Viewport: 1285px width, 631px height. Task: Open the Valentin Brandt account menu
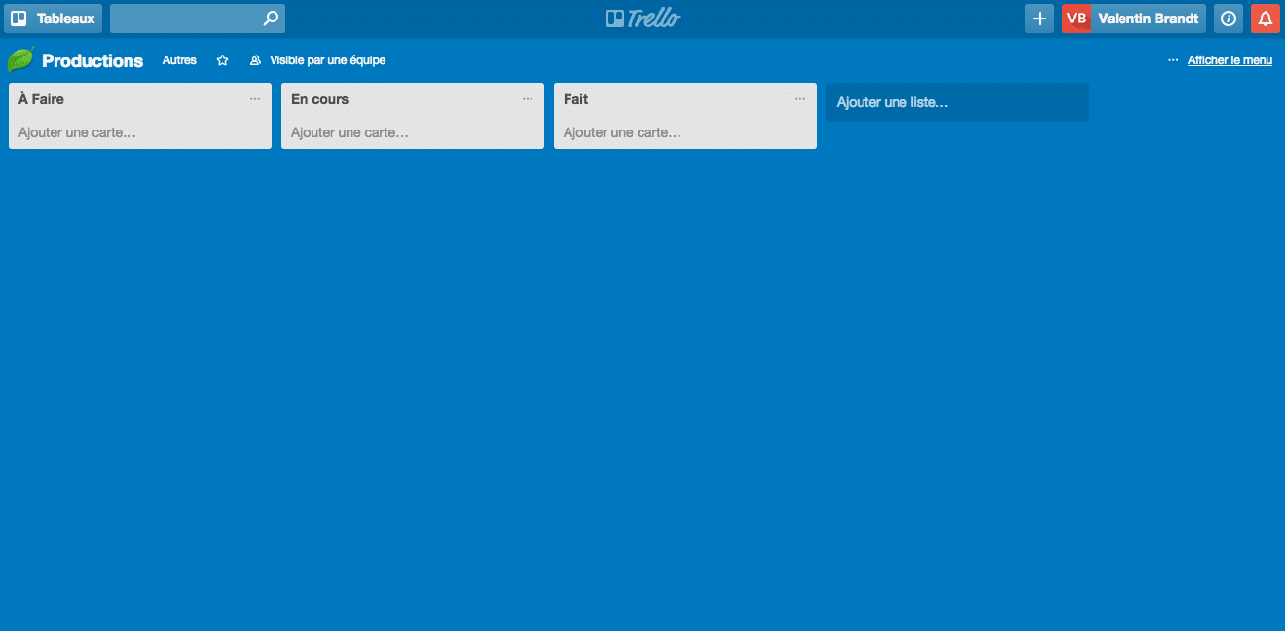(x=1148, y=19)
